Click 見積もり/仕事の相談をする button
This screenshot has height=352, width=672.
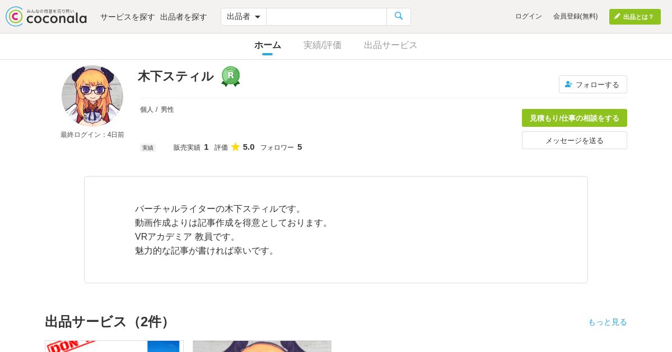click(575, 118)
